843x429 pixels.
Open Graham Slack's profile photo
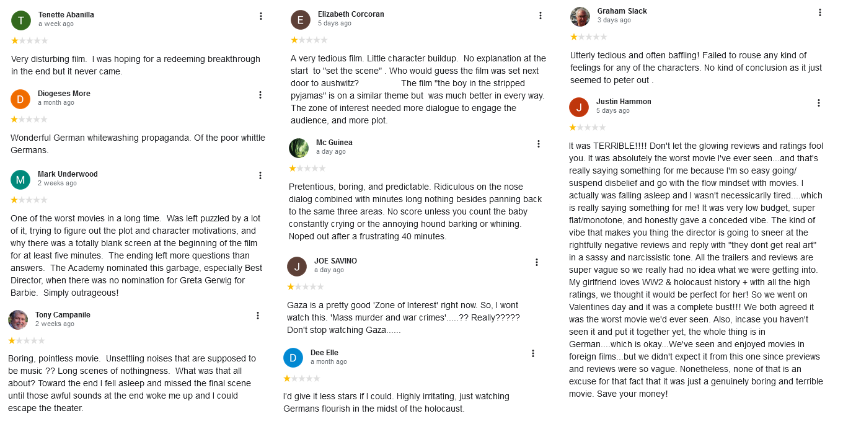(580, 17)
